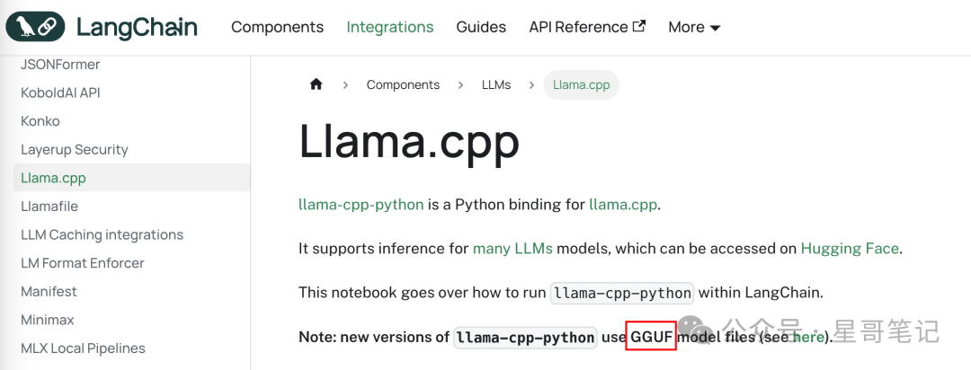Open MLX Local Pipelines entry
Viewport: 971px width, 370px height.
[83, 348]
